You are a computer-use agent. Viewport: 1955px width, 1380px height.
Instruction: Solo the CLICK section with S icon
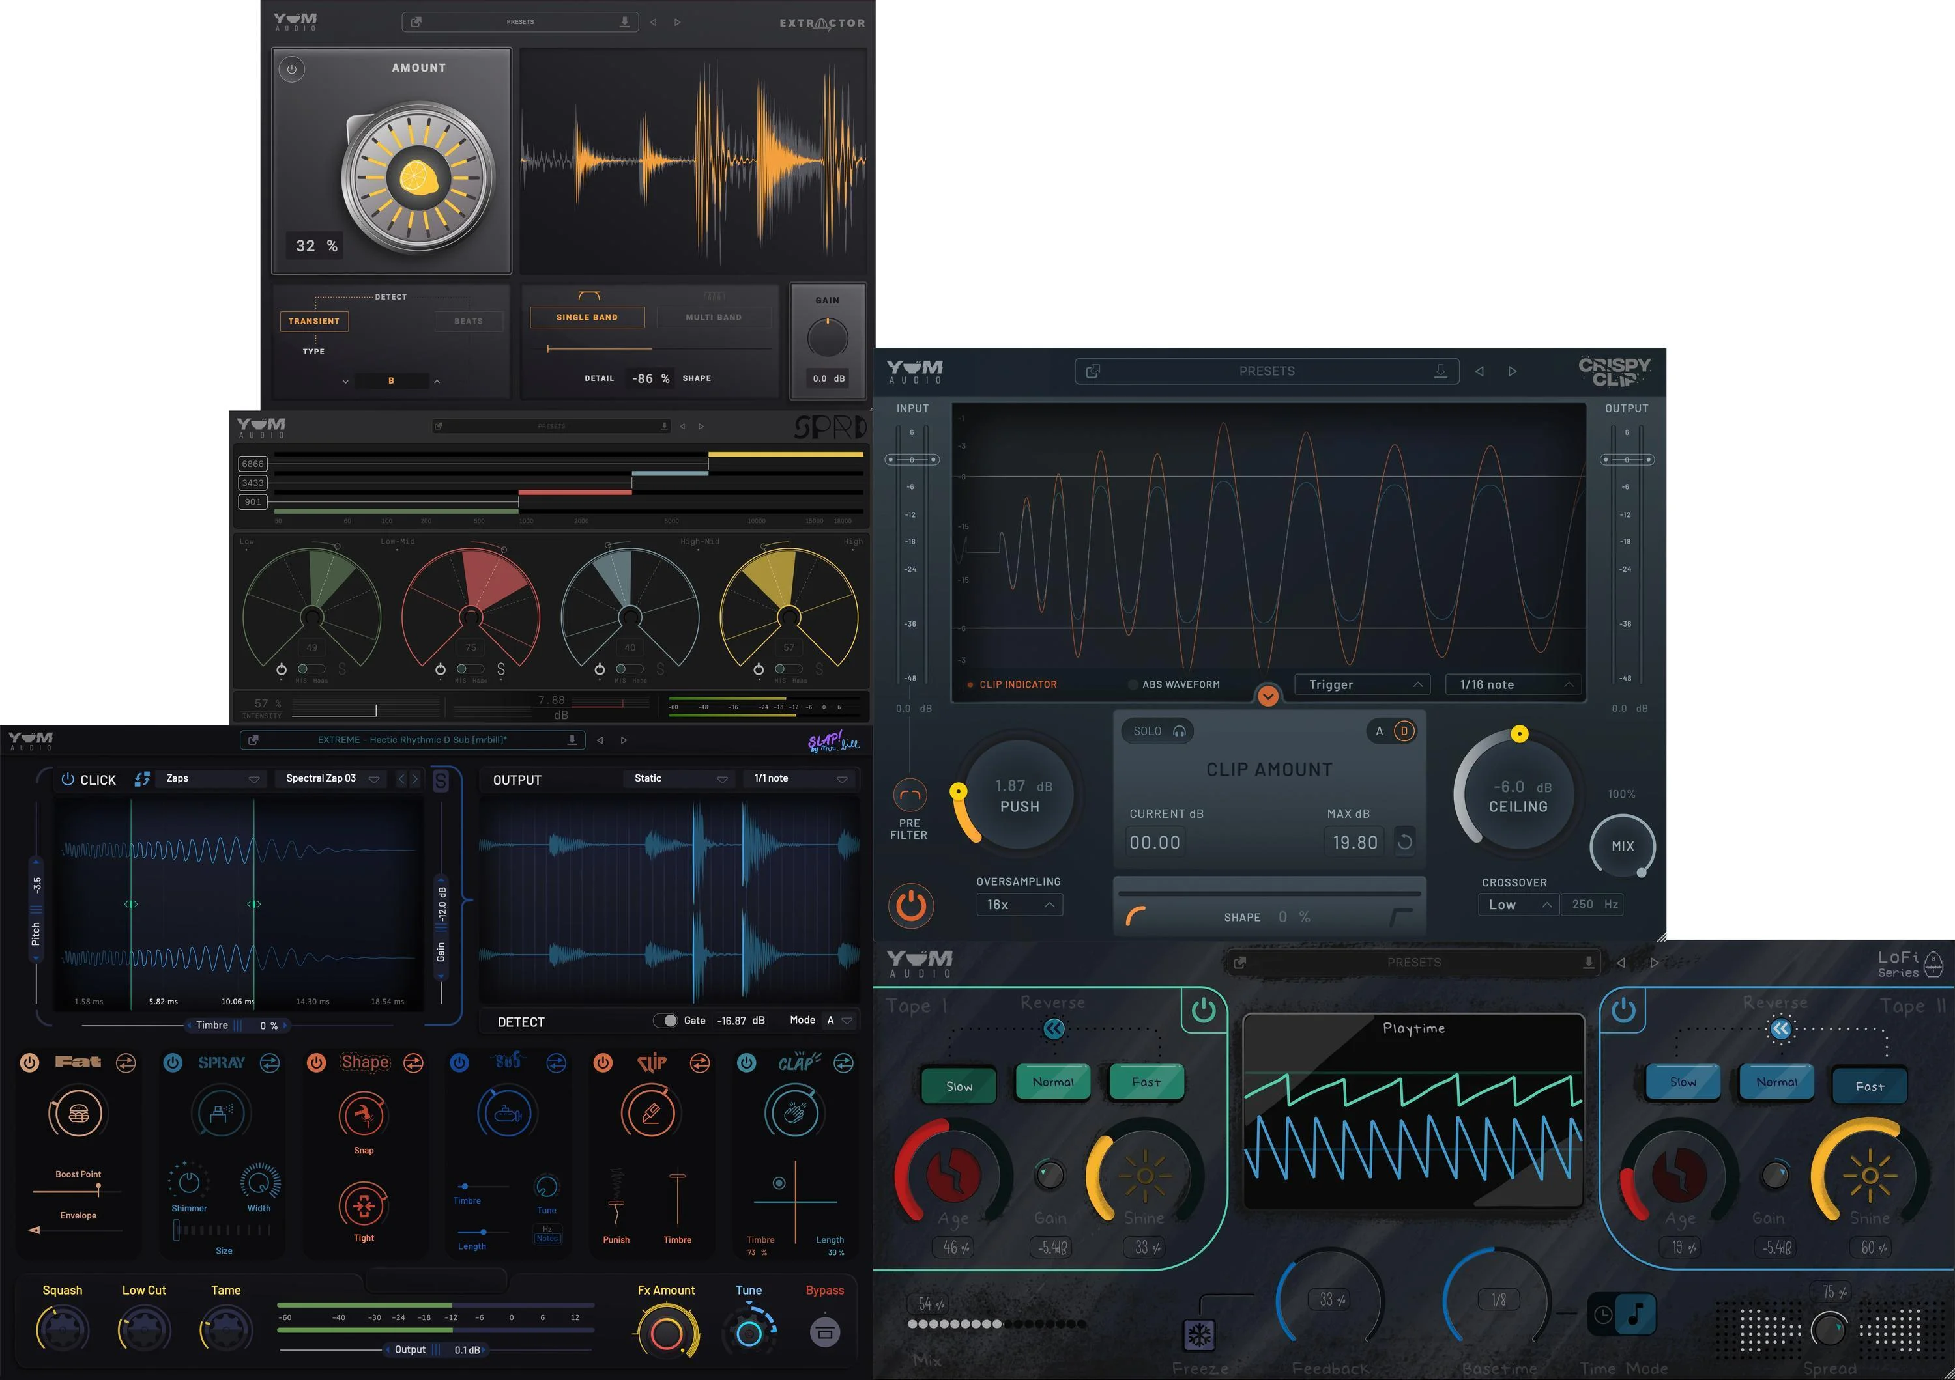point(441,780)
